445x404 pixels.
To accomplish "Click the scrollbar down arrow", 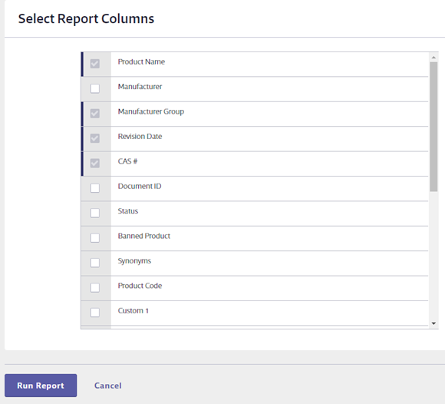I will pyautogui.click(x=433, y=323).
